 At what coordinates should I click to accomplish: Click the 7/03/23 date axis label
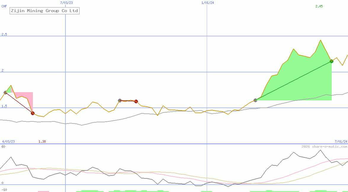pos(66,2)
